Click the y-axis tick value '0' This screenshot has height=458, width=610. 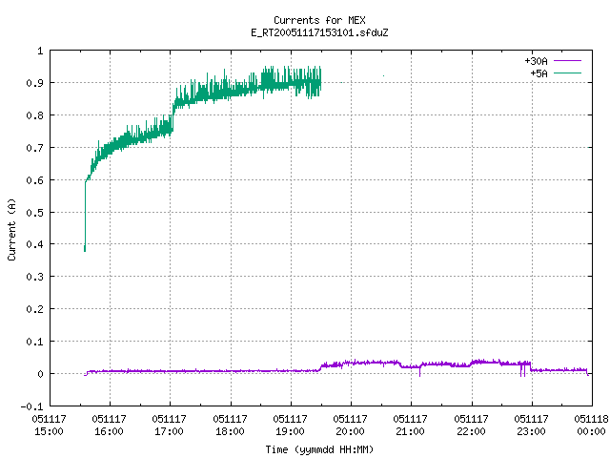[x=40, y=374]
